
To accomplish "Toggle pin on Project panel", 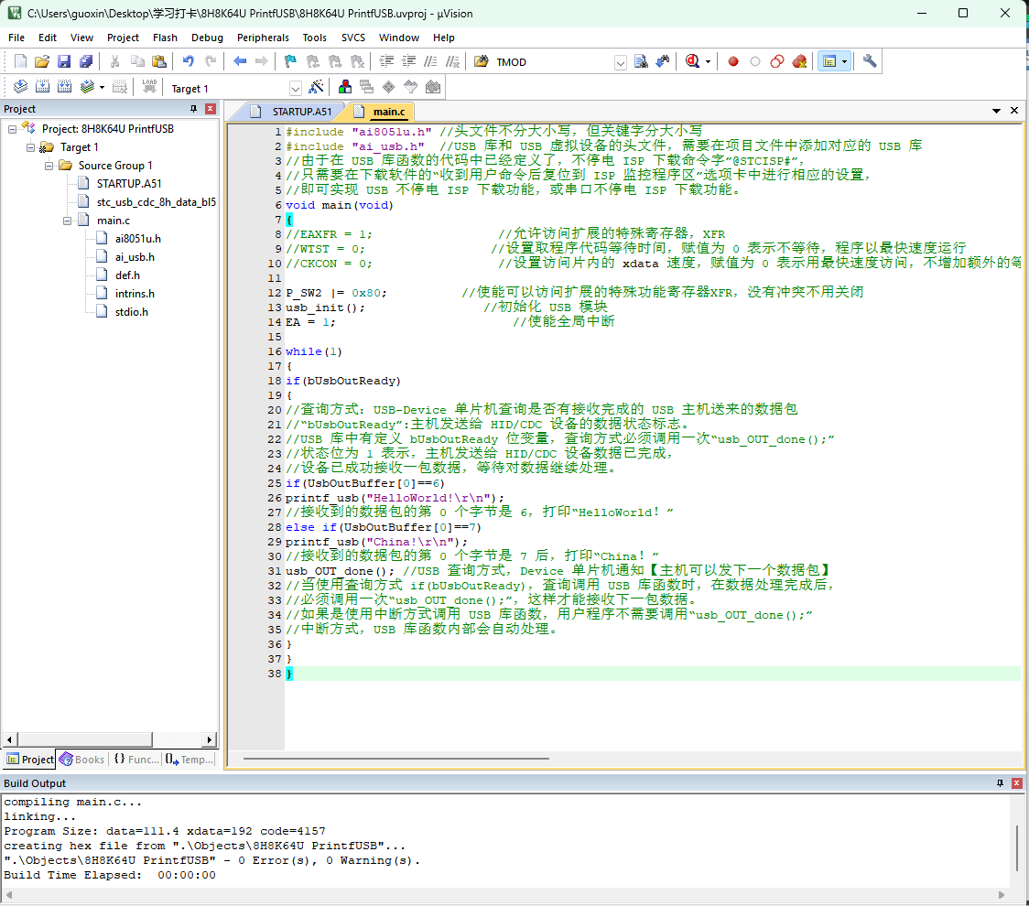I will tap(193, 109).
